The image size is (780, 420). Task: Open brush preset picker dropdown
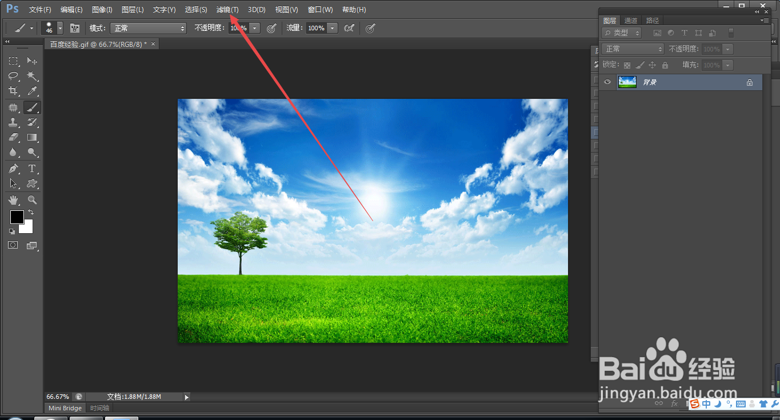pos(60,28)
